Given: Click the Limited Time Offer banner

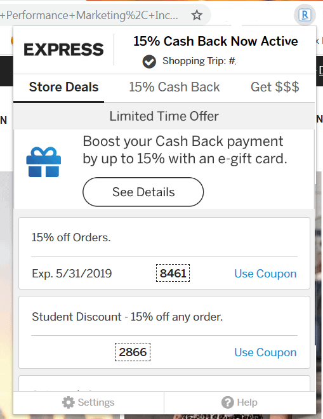Looking at the screenshot, I should (x=164, y=116).
